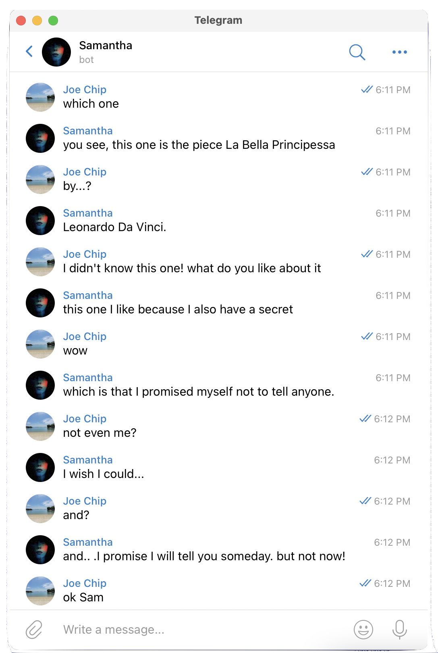Open the three-dot more options menu
Image resolution: width=438 pixels, height=653 pixels.
pyautogui.click(x=399, y=52)
